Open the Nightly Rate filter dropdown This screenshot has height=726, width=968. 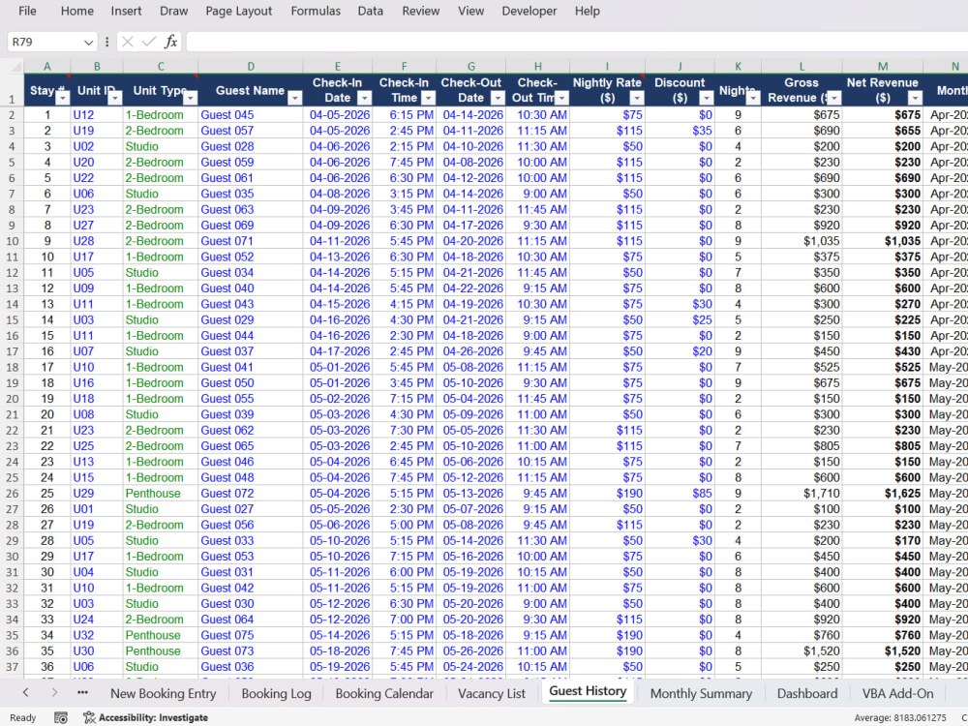637,98
